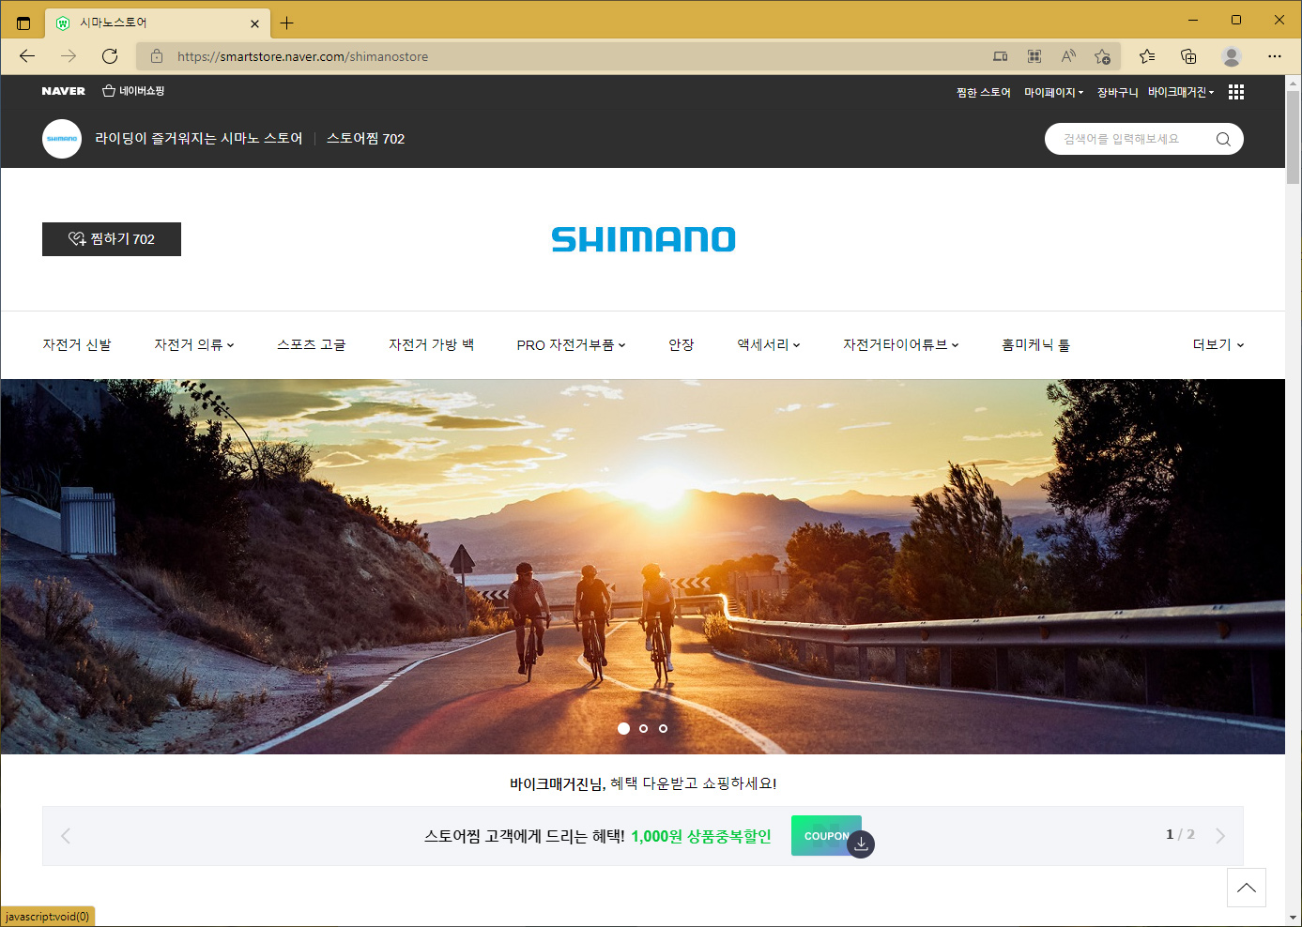1302x927 pixels.
Task: Show next coupon with right chevron
Action: pyautogui.click(x=1220, y=836)
